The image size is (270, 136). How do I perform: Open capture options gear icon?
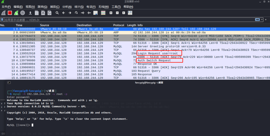coord(23,13)
